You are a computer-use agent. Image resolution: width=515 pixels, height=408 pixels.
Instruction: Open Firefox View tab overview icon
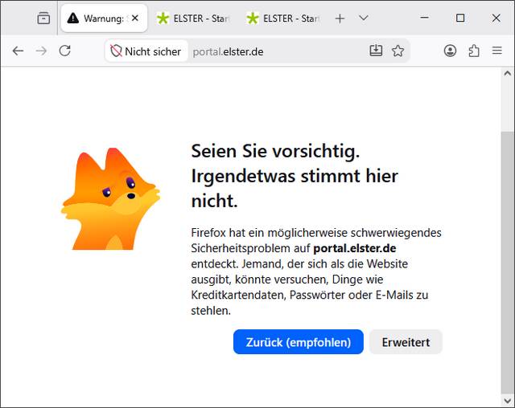43,18
